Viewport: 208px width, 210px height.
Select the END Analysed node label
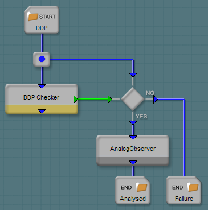point(133,199)
